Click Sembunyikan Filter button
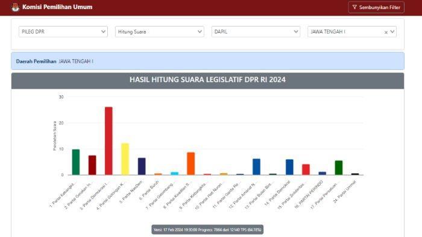The width and height of the screenshot is (422, 237). click(376, 7)
